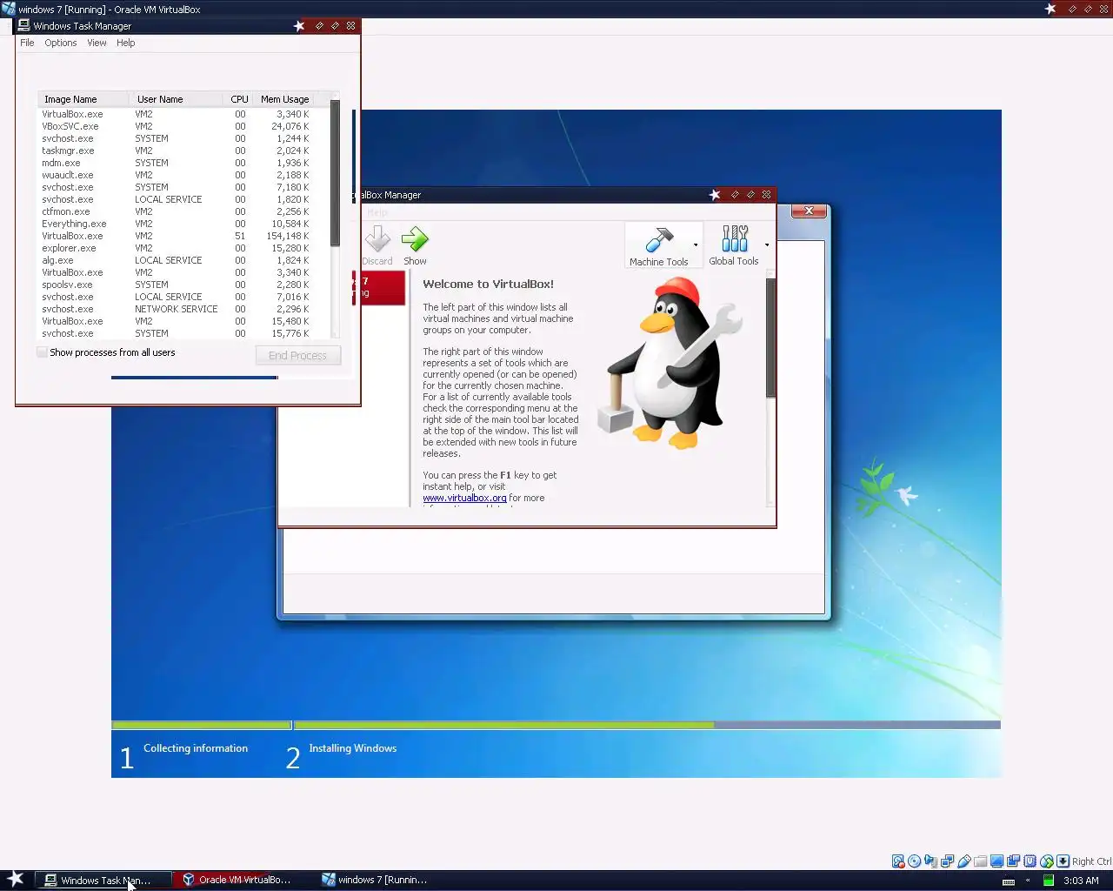Sort by Image Name column header
The image size is (1113, 891).
83,99
